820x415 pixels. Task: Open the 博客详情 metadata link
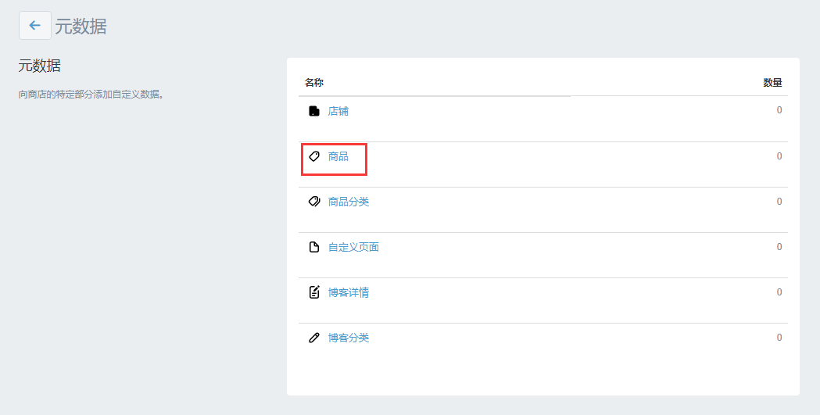349,292
